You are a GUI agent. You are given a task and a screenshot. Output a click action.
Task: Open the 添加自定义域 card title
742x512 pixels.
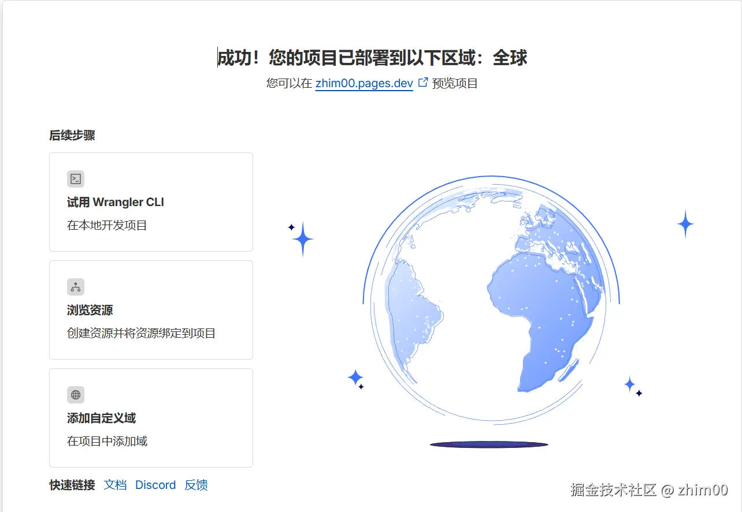point(101,418)
